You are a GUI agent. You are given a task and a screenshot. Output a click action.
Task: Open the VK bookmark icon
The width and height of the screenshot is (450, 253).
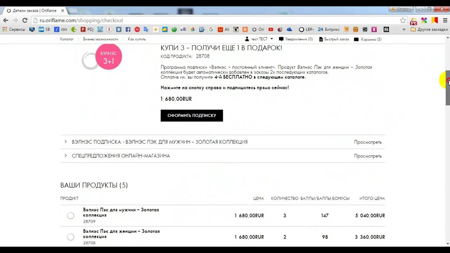tap(119, 30)
